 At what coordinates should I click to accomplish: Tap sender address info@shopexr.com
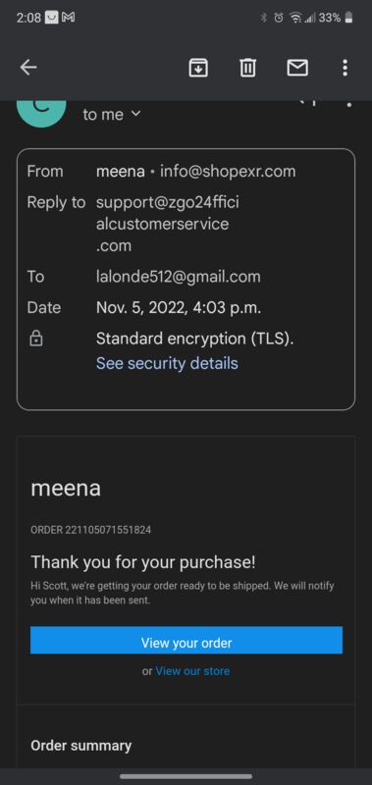228,172
